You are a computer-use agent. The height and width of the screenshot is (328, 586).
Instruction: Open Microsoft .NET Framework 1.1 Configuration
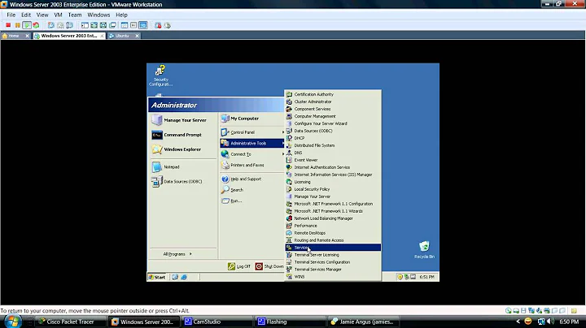(333, 204)
